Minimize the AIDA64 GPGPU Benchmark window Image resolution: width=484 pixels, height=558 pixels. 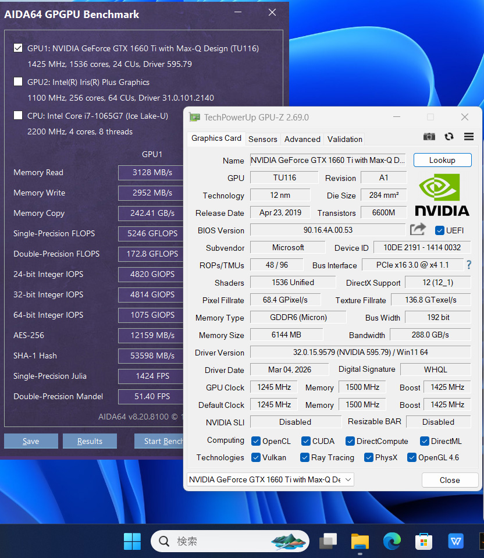(238, 12)
